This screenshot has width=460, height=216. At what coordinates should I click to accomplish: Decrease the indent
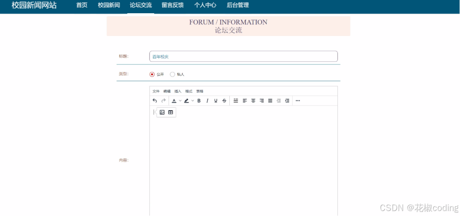click(279, 101)
